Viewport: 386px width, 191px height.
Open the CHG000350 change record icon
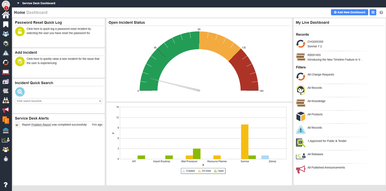coord(301,44)
